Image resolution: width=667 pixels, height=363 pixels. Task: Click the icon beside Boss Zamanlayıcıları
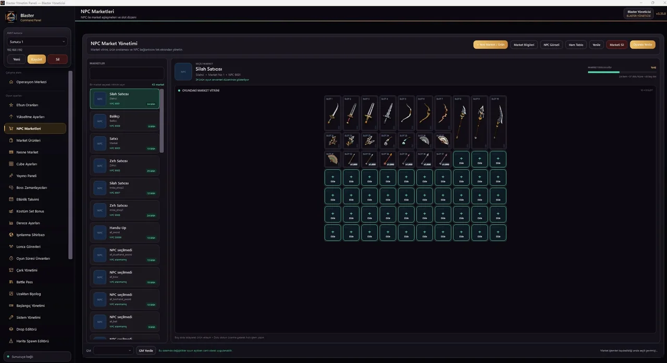click(x=11, y=187)
